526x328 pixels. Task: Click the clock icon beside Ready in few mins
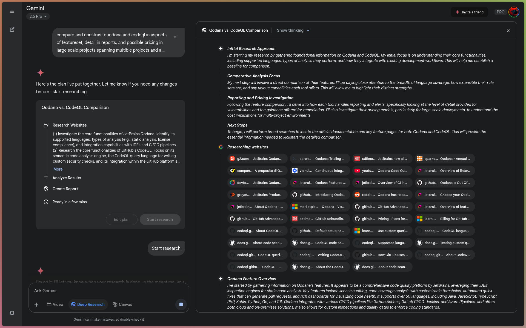[x=46, y=202]
